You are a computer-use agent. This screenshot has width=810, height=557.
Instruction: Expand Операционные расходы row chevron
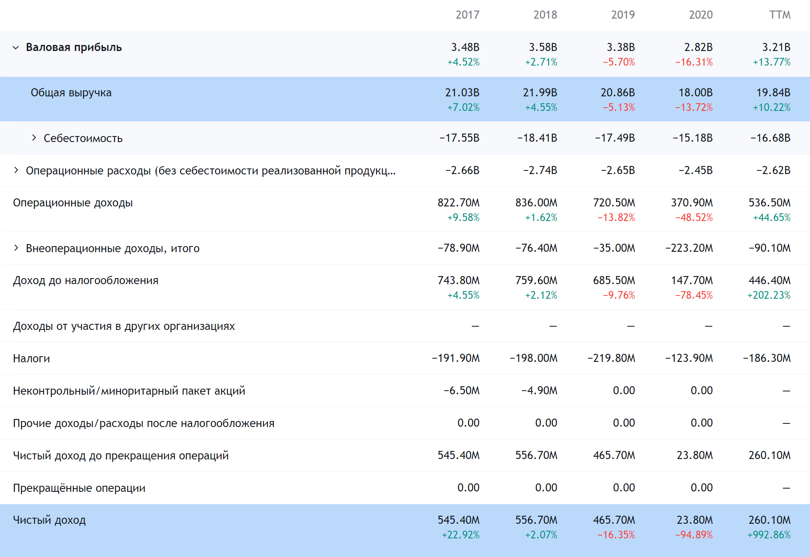16,170
